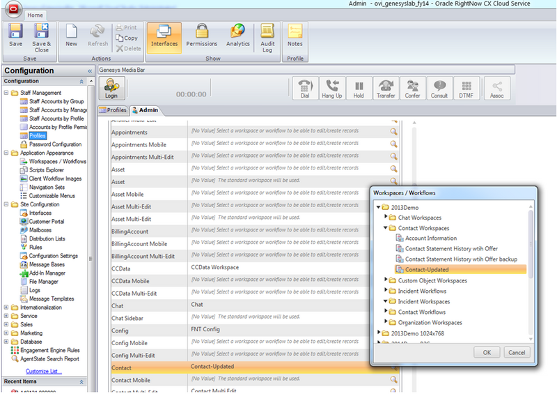
Task: Expand the Marketing folder
Action: tap(6, 333)
